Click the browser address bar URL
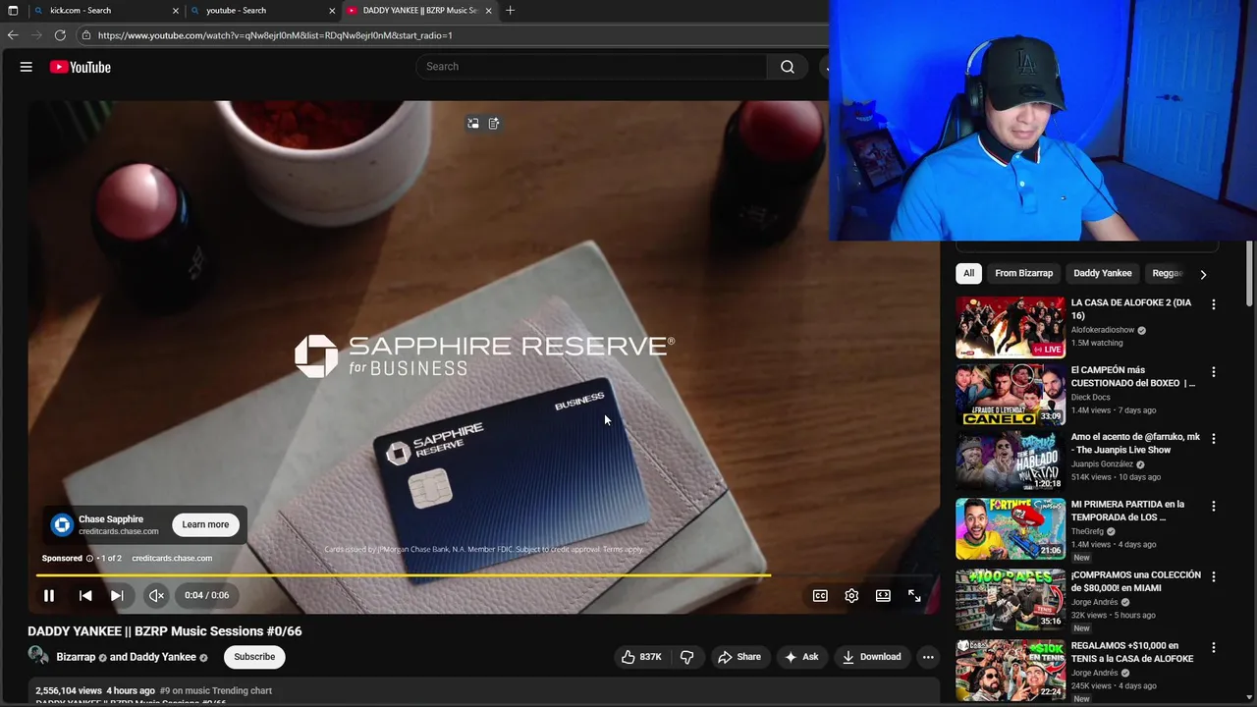The height and width of the screenshot is (707, 1257). pyautogui.click(x=275, y=35)
